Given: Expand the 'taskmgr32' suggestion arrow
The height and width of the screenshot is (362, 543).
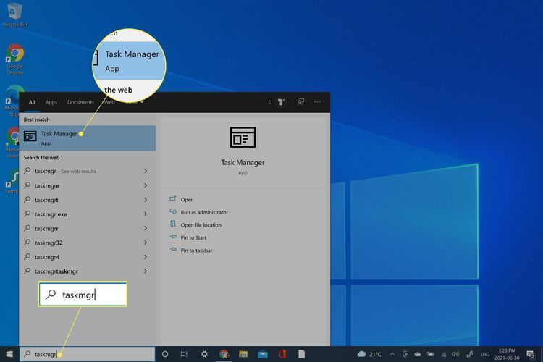Looking at the screenshot, I should pyautogui.click(x=146, y=243).
